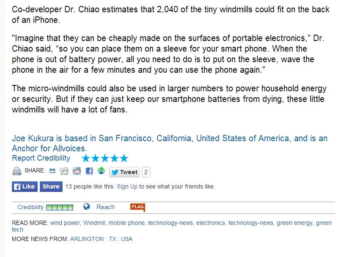This screenshot has height=257, width=341.
Task: Open ARLINGTON news location link
Action: pyautogui.click(x=87, y=239)
